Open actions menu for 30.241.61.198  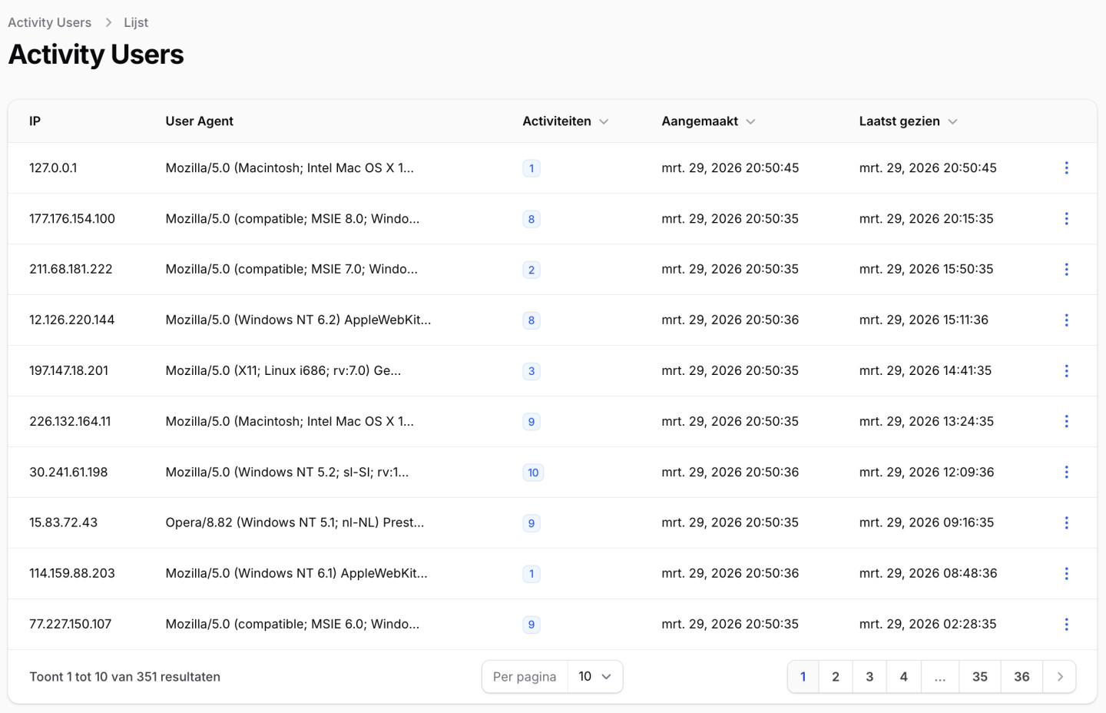[x=1066, y=473]
